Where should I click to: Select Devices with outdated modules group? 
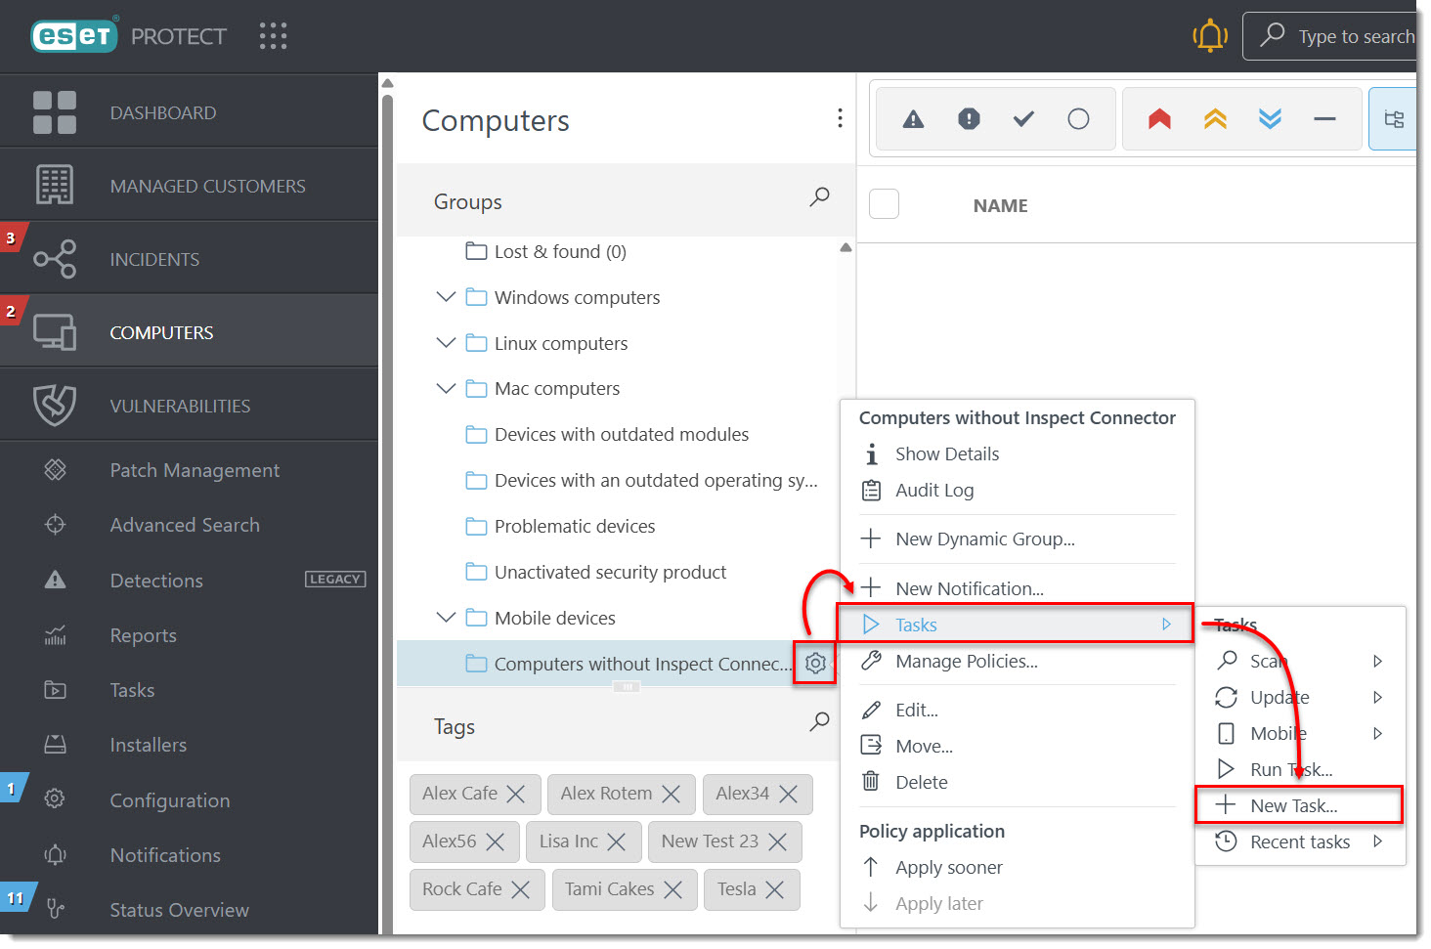[621, 434]
